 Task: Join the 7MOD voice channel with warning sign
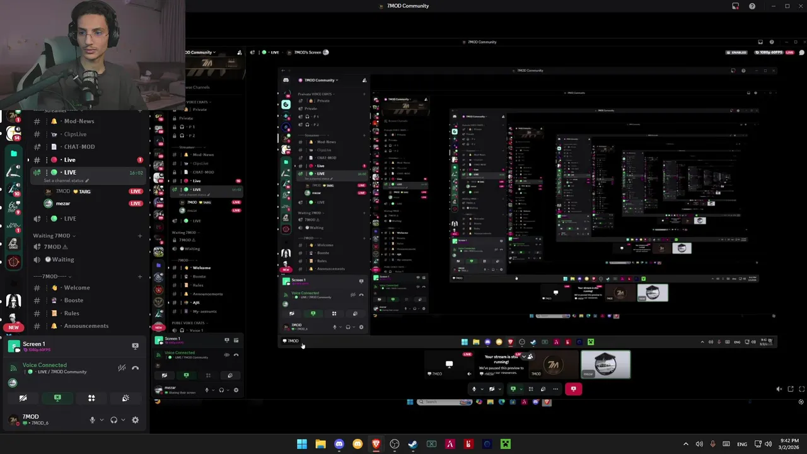[88, 247]
